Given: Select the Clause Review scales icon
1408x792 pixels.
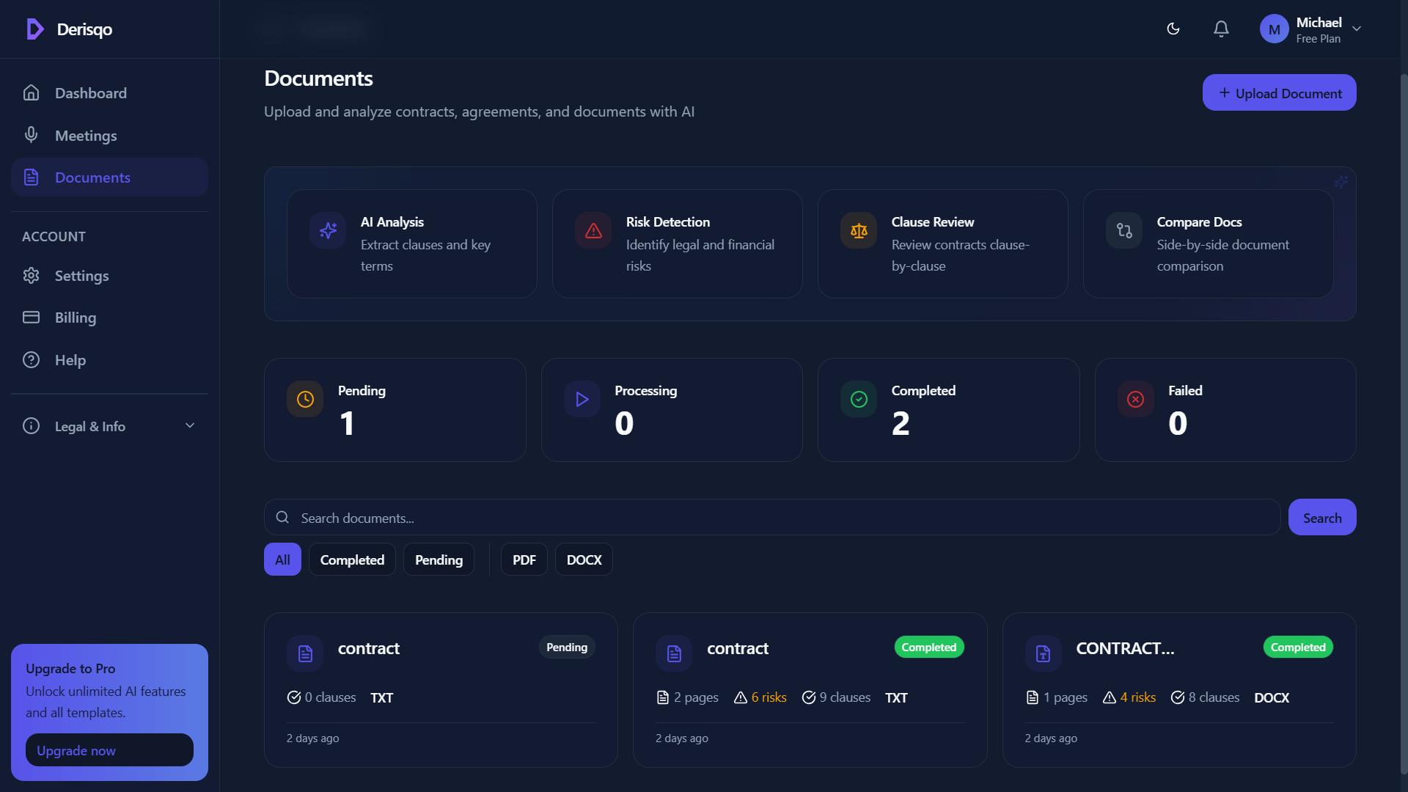Looking at the screenshot, I should (x=859, y=230).
